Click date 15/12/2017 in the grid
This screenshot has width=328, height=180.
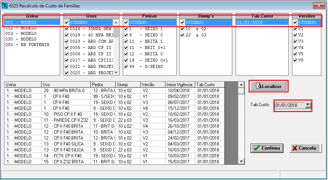tap(180, 108)
